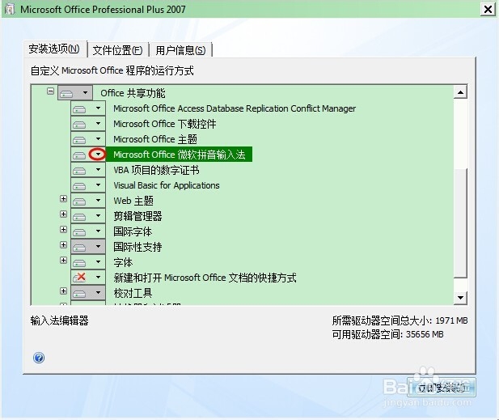Select Microsoft Office 下载控件 row
The image size is (499, 420).
point(164,124)
